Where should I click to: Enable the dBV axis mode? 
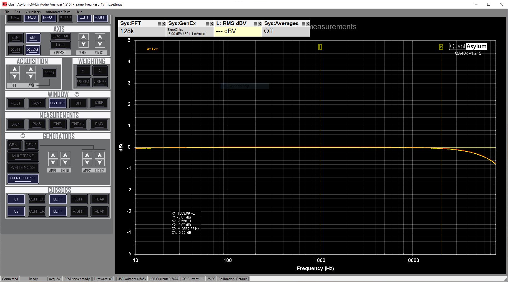16,38
